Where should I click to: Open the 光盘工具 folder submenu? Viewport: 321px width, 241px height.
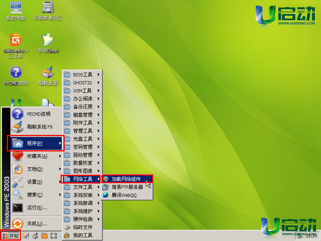[82, 139]
